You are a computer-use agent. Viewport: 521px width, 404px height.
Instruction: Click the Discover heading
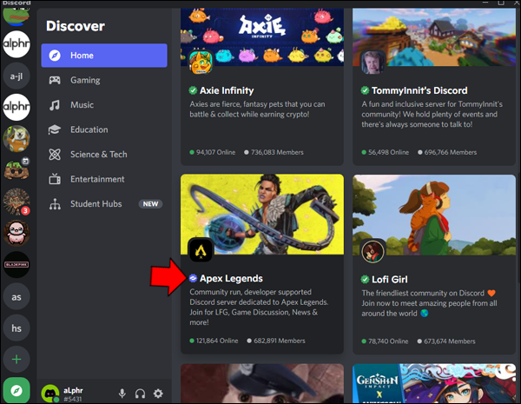[76, 26]
